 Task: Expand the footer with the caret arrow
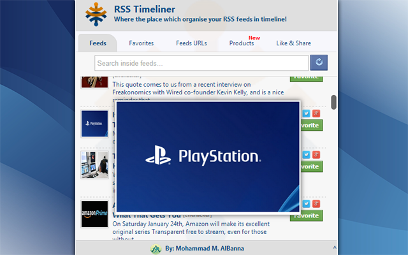click(335, 247)
